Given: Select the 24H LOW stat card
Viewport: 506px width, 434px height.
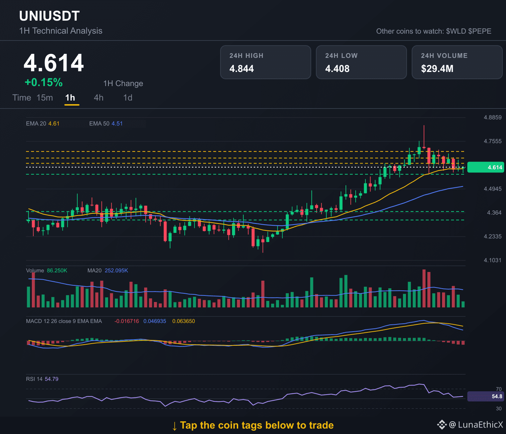Looking at the screenshot, I should pyautogui.click(x=361, y=62).
